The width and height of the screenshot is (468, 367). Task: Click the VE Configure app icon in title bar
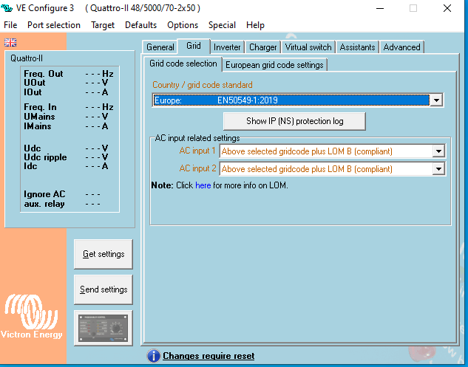click(7, 8)
